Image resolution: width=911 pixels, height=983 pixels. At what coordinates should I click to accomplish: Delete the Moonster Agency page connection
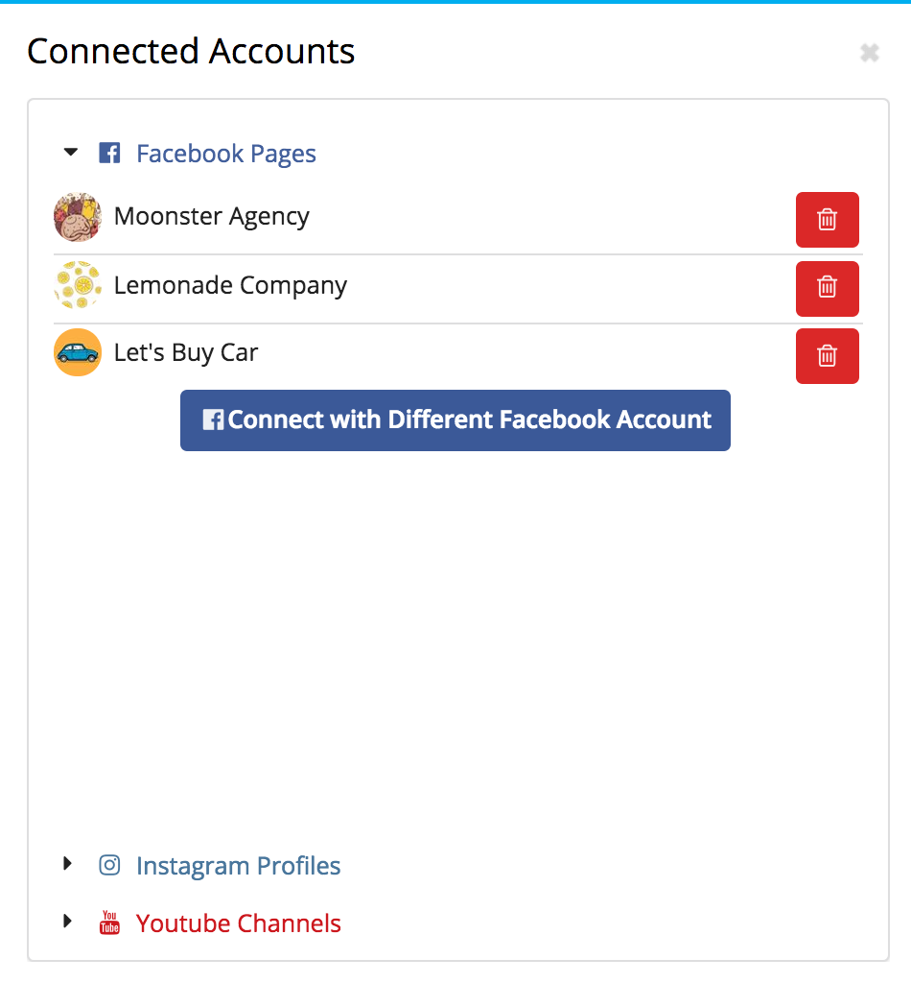[828, 220]
